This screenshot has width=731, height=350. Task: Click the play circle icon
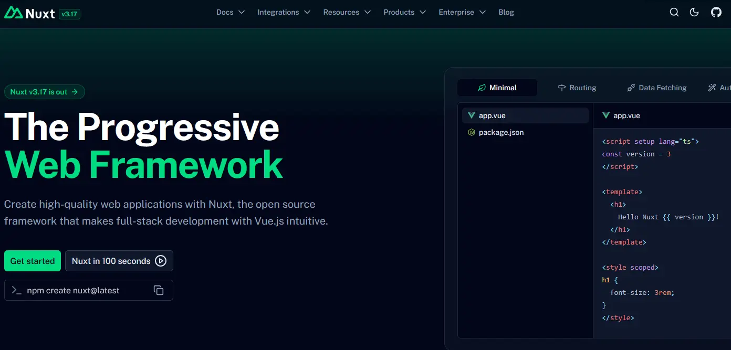(161, 261)
